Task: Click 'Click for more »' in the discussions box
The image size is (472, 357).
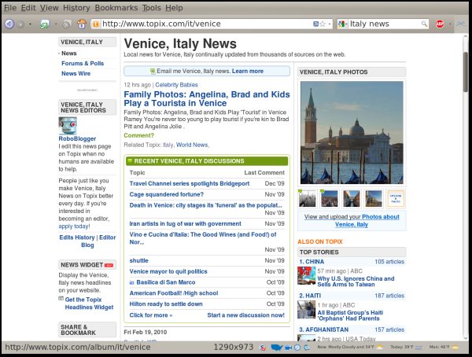Action: 151,315
